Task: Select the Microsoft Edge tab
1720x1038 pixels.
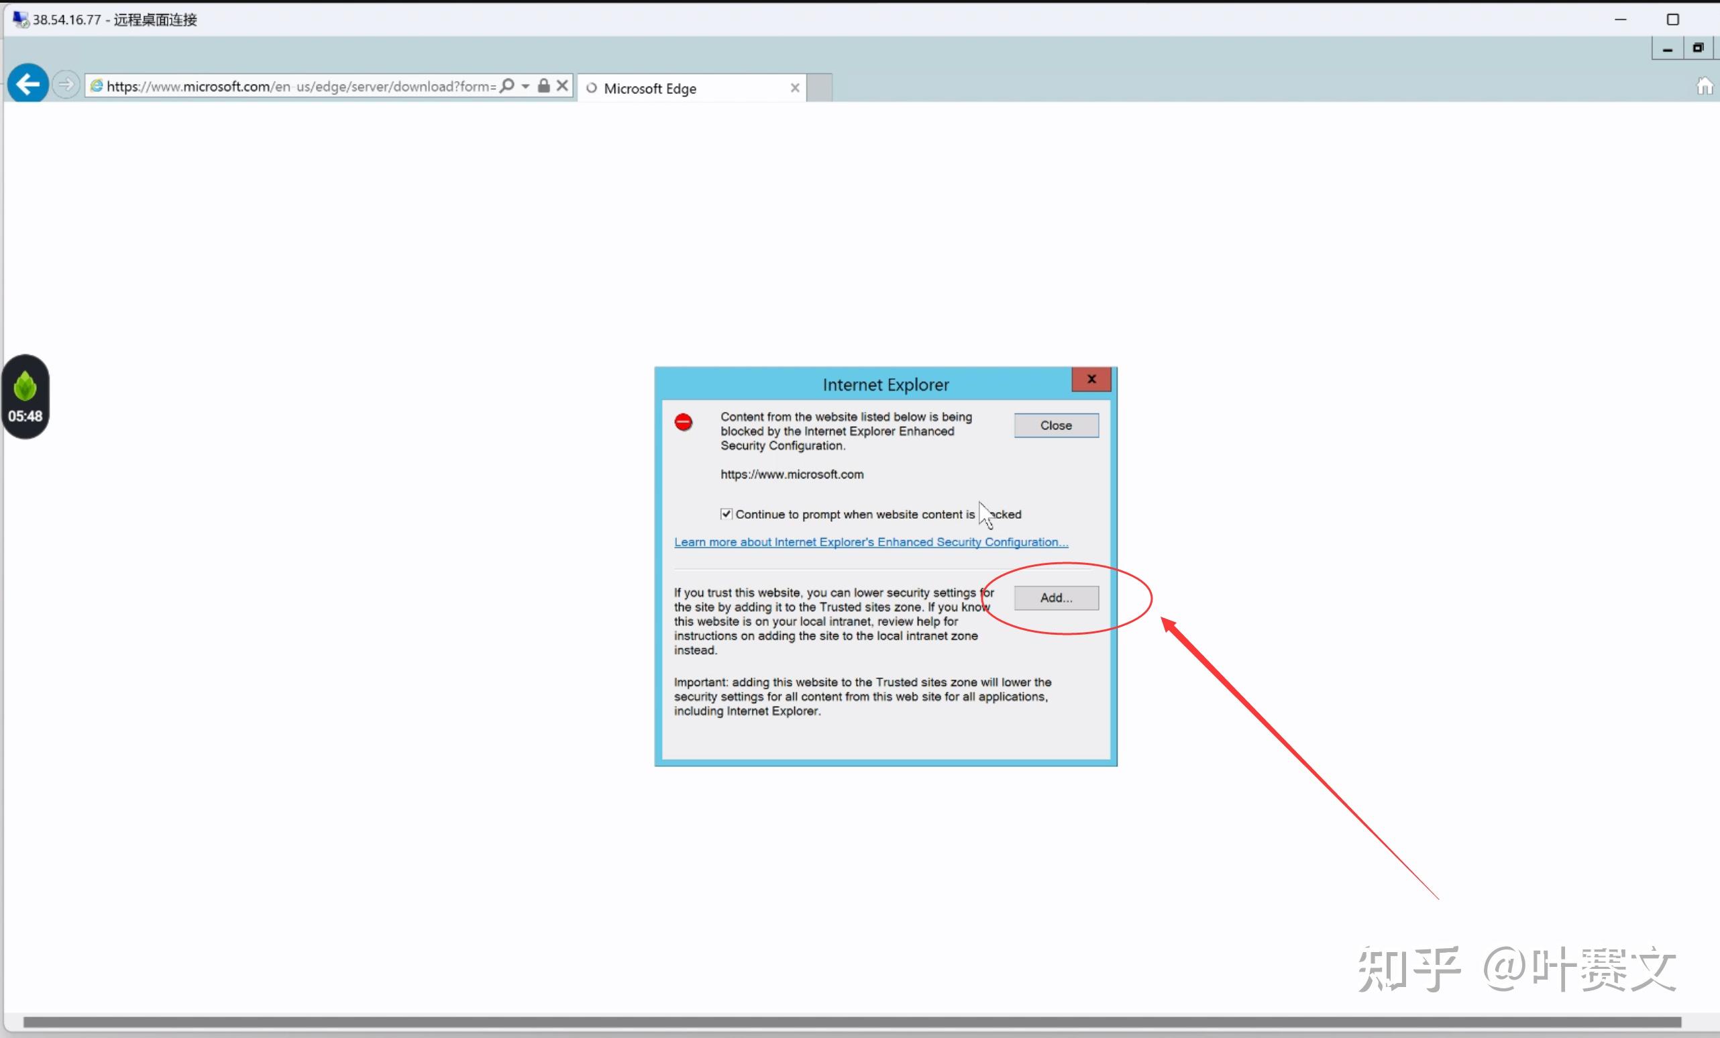Action: 692,88
